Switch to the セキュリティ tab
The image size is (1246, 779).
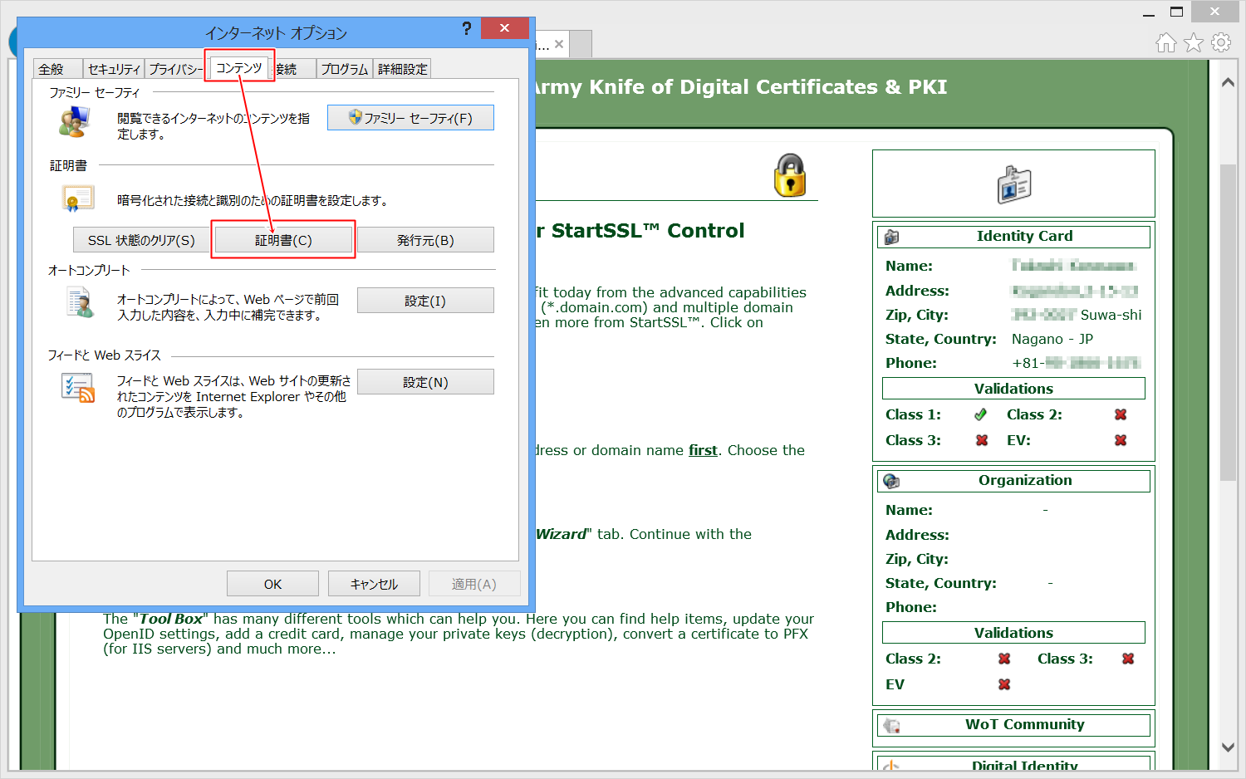tap(114, 69)
